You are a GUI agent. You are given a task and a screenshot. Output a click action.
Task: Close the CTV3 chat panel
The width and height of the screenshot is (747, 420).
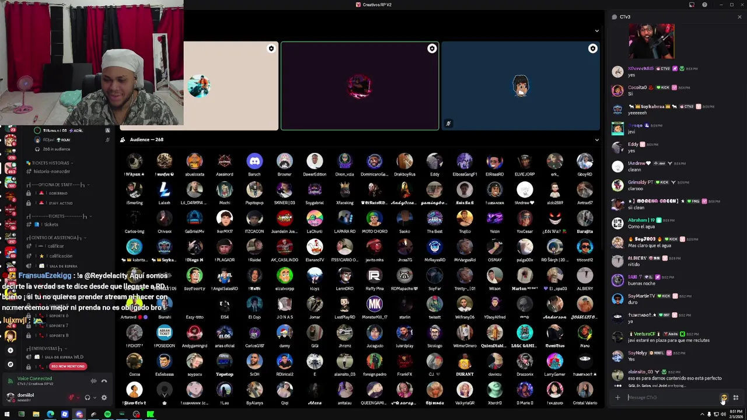(739, 17)
